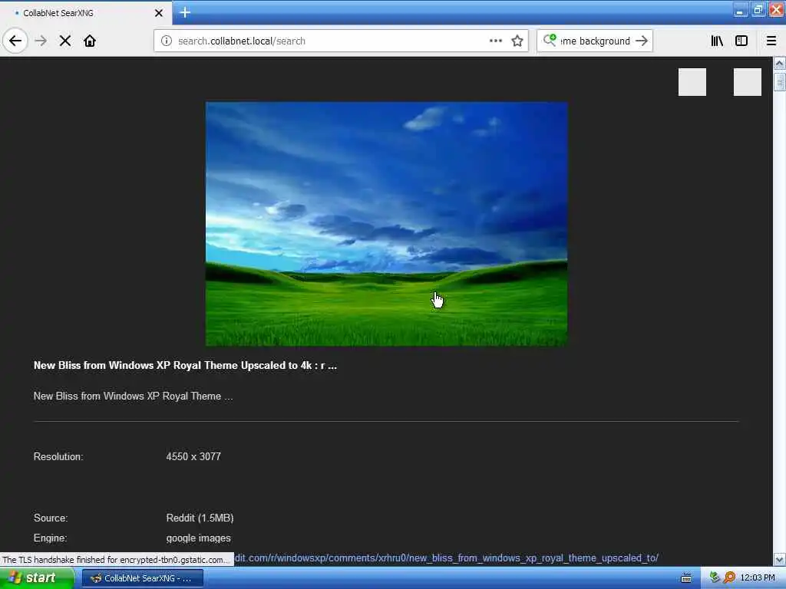Click the 'Engine:' label

tap(50, 538)
